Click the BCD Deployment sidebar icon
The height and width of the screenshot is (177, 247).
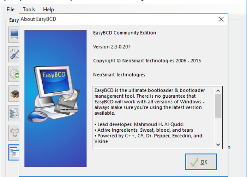(14, 133)
